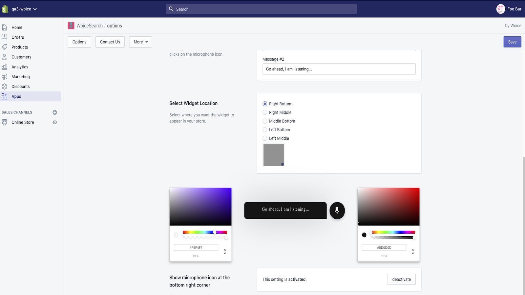The image size is (525, 295).
Task: Edit the #F5F4F7 hex input
Action: click(196, 247)
